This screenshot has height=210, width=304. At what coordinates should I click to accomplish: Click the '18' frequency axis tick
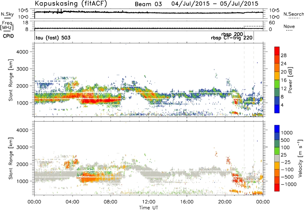coord(25,23)
